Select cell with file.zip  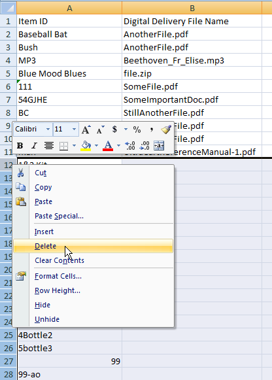[192, 74]
